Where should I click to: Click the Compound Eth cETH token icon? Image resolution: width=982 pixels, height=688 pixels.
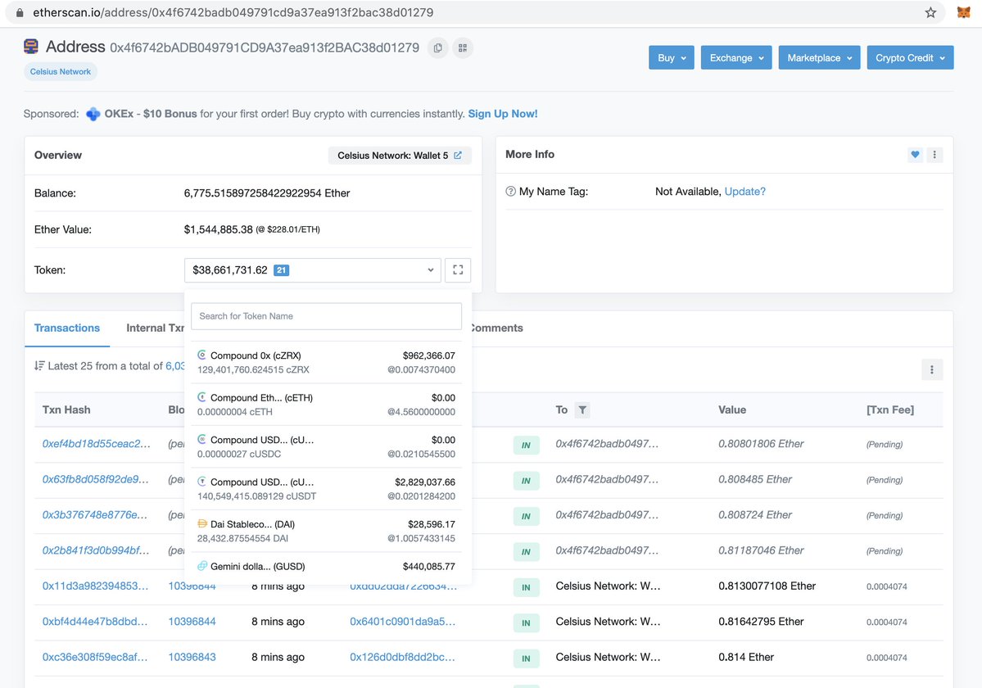point(201,397)
